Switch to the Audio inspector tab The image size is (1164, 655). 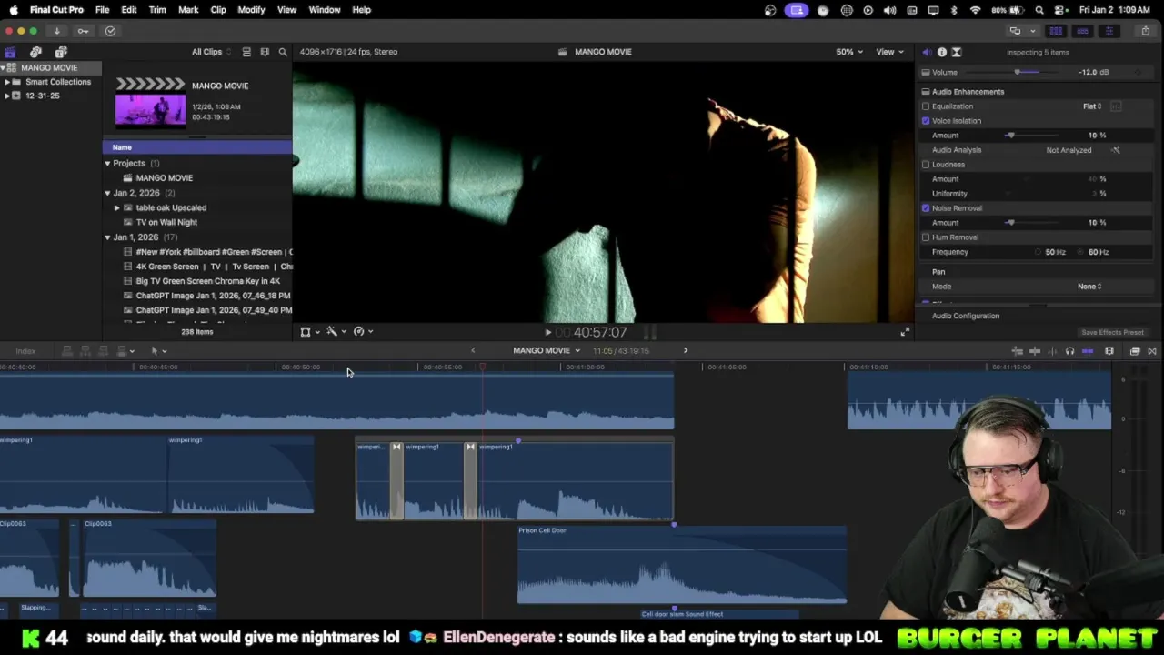tap(927, 52)
